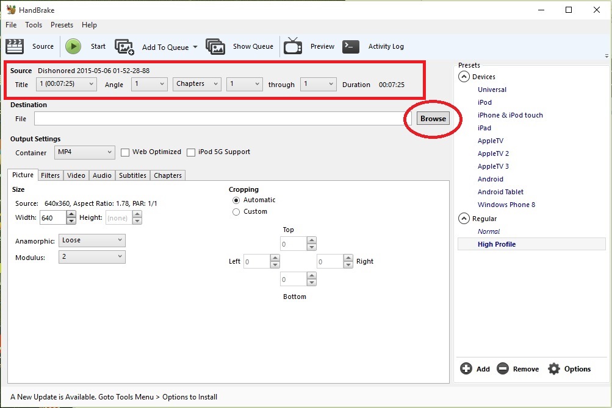612x408 pixels.
Task: Click the Width value field
Action: (53, 218)
